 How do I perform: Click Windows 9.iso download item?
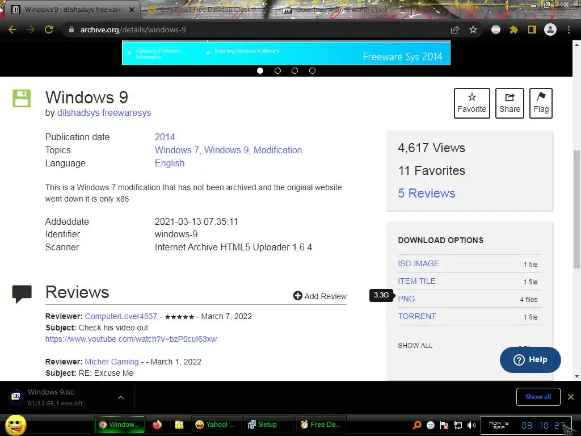[x=56, y=397]
